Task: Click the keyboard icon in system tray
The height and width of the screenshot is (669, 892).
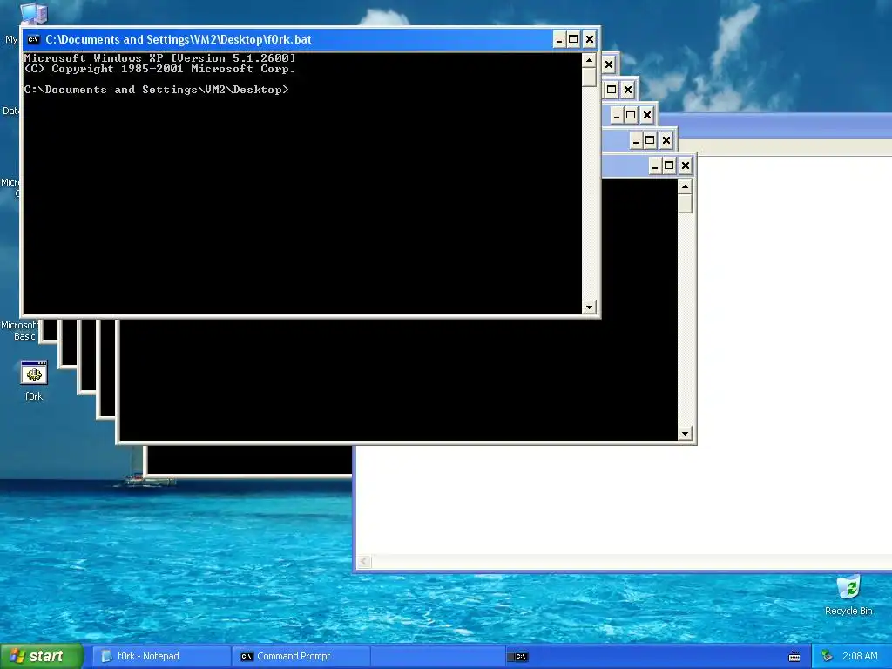Action: (794, 657)
